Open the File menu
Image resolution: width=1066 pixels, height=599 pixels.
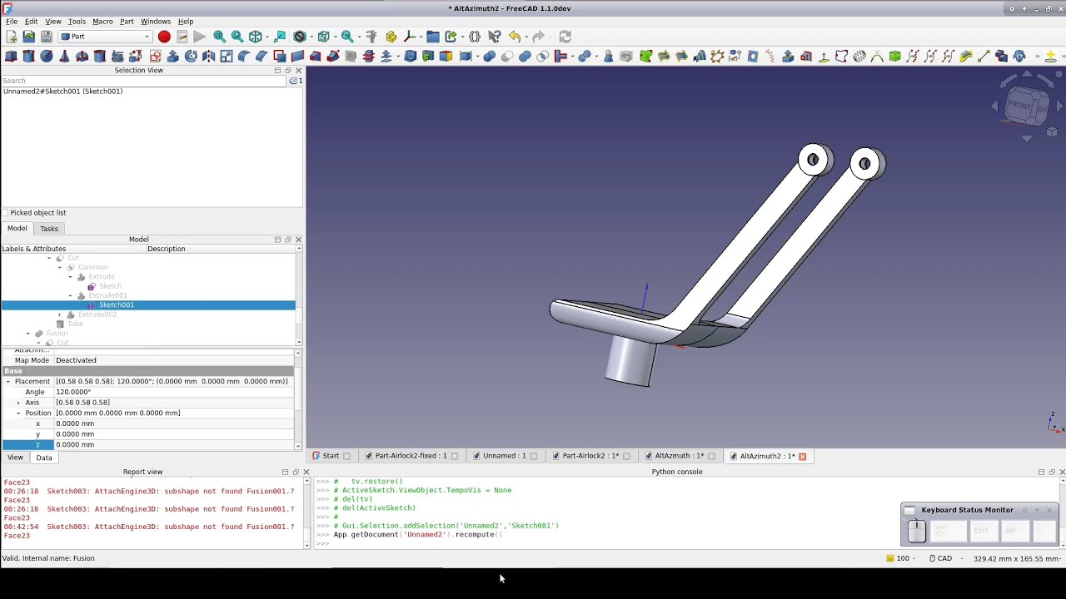tap(12, 22)
